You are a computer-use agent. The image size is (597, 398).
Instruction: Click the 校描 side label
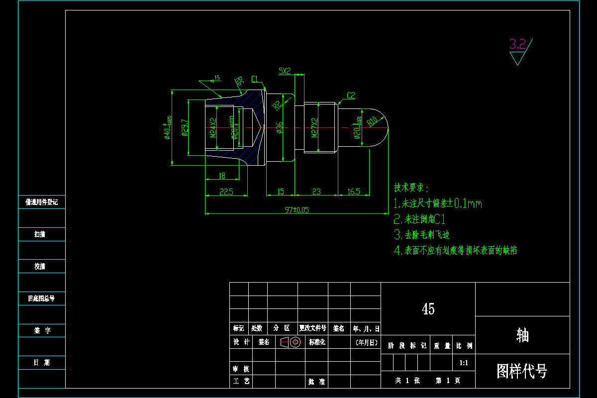[40, 266]
